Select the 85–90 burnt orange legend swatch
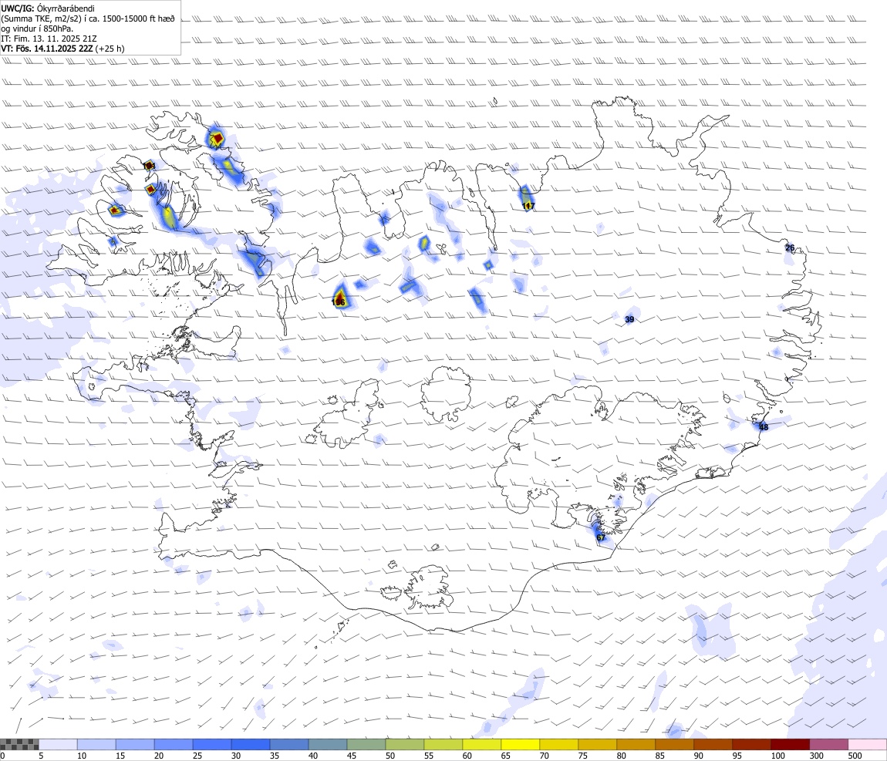Image resolution: width=887 pixels, height=761 pixels. pos(675,744)
